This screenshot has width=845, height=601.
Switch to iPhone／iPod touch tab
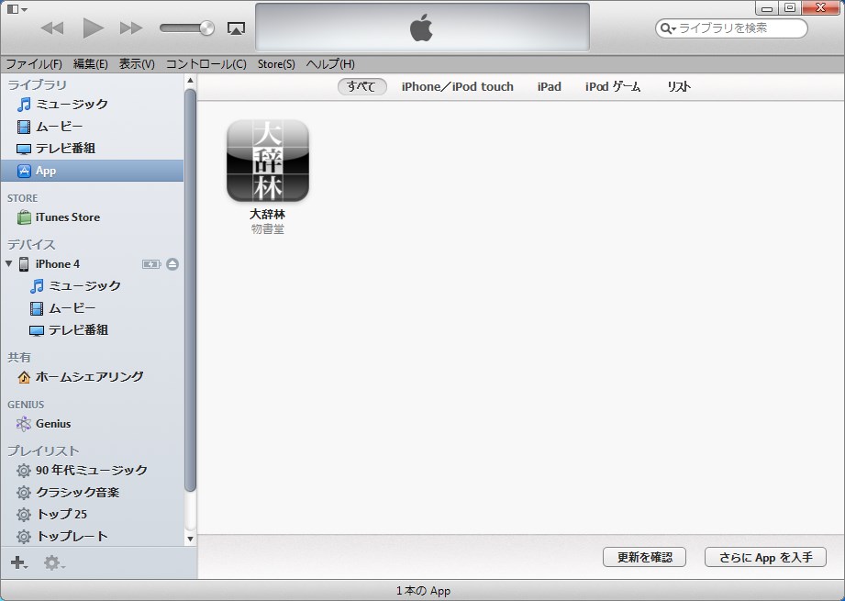(x=458, y=86)
